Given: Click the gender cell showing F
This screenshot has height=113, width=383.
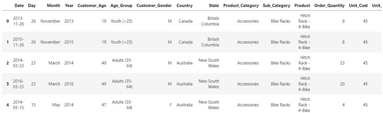Looking at the screenshot, I should coord(170,105).
